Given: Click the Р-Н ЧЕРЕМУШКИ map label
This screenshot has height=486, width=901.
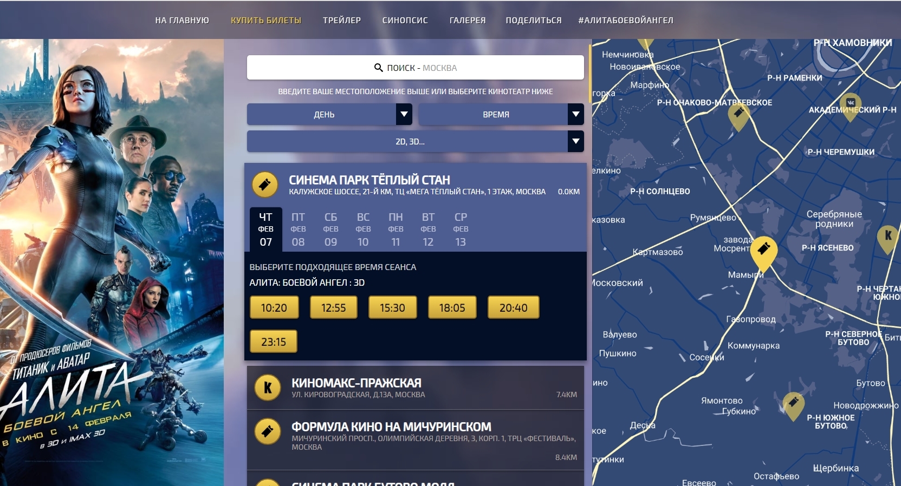Looking at the screenshot, I should (x=841, y=152).
